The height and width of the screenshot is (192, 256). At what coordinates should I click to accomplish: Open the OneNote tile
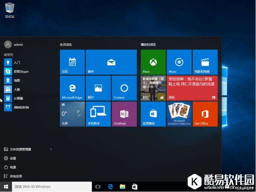(124, 114)
